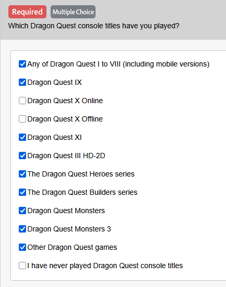Click the Dragon Quest XI label text
This screenshot has height=287, width=226.
point(54,137)
